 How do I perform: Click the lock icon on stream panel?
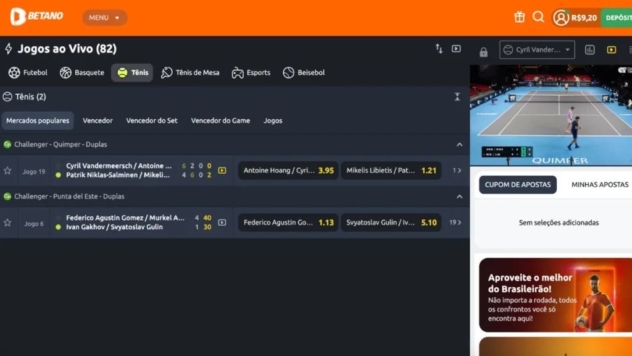click(x=483, y=52)
